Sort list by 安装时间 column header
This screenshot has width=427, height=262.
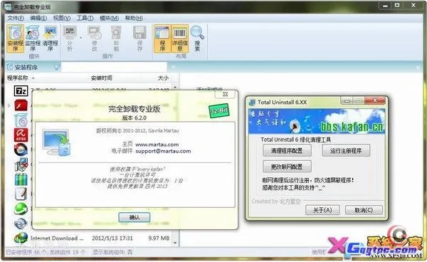point(115,78)
